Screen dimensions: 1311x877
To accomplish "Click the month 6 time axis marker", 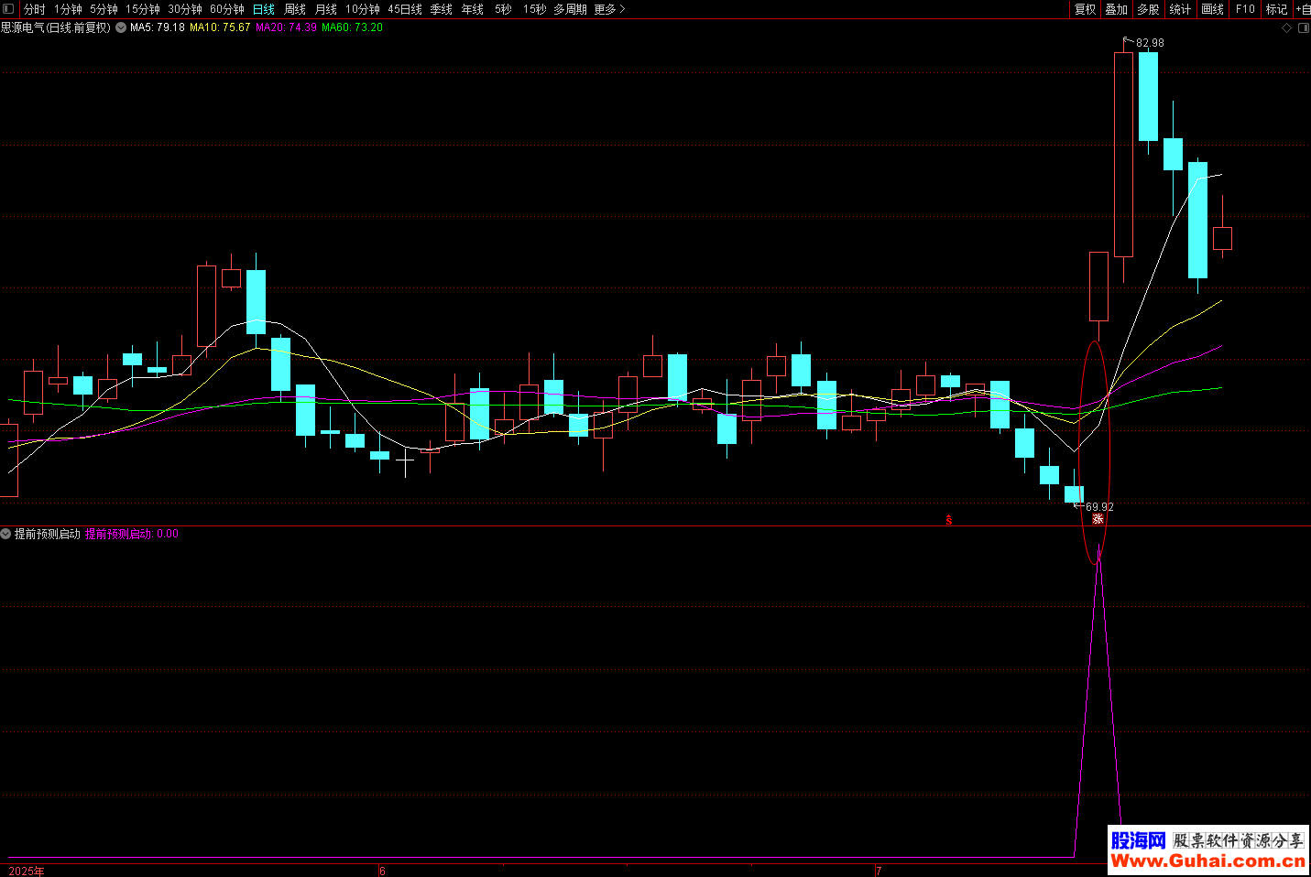I will tap(382, 871).
